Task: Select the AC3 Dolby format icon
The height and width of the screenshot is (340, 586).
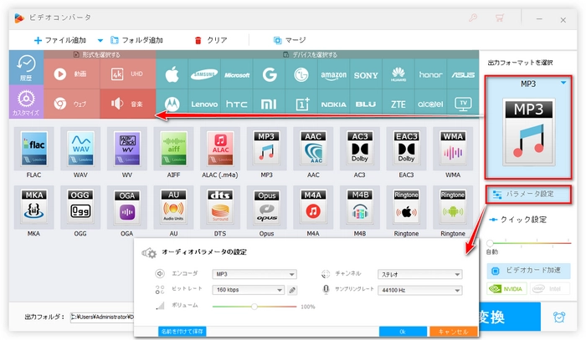Action: click(360, 149)
